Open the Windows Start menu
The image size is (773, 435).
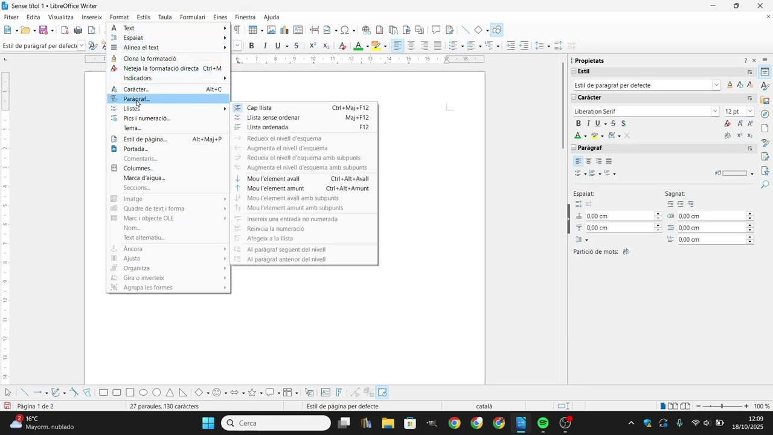click(x=208, y=423)
